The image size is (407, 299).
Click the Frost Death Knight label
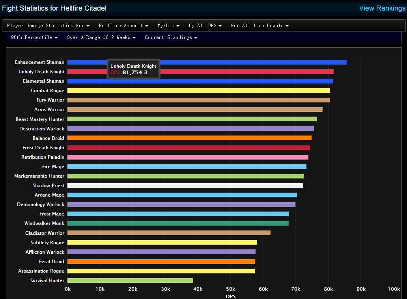pyautogui.click(x=43, y=148)
